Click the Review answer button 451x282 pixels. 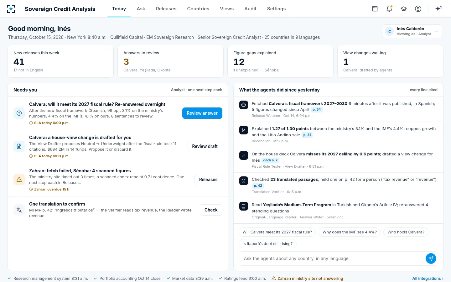[202, 113]
